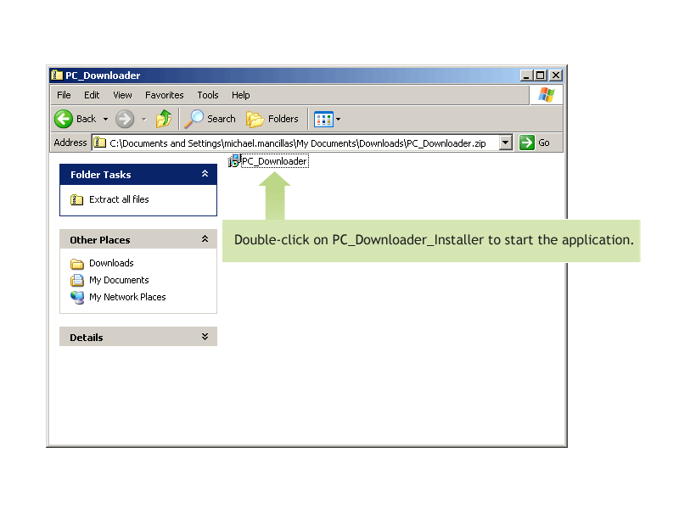
Task: Open the Tools menu
Action: (x=208, y=95)
